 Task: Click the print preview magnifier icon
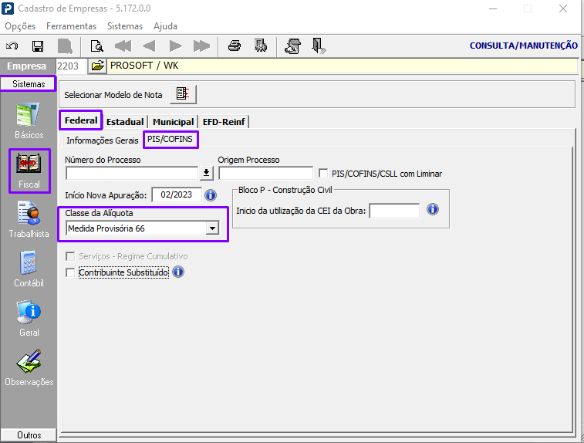pyautogui.click(x=97, y=46)
